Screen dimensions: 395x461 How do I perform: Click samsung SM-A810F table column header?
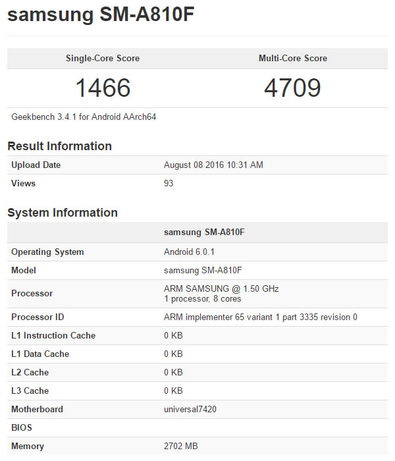(x=204, y=232)
